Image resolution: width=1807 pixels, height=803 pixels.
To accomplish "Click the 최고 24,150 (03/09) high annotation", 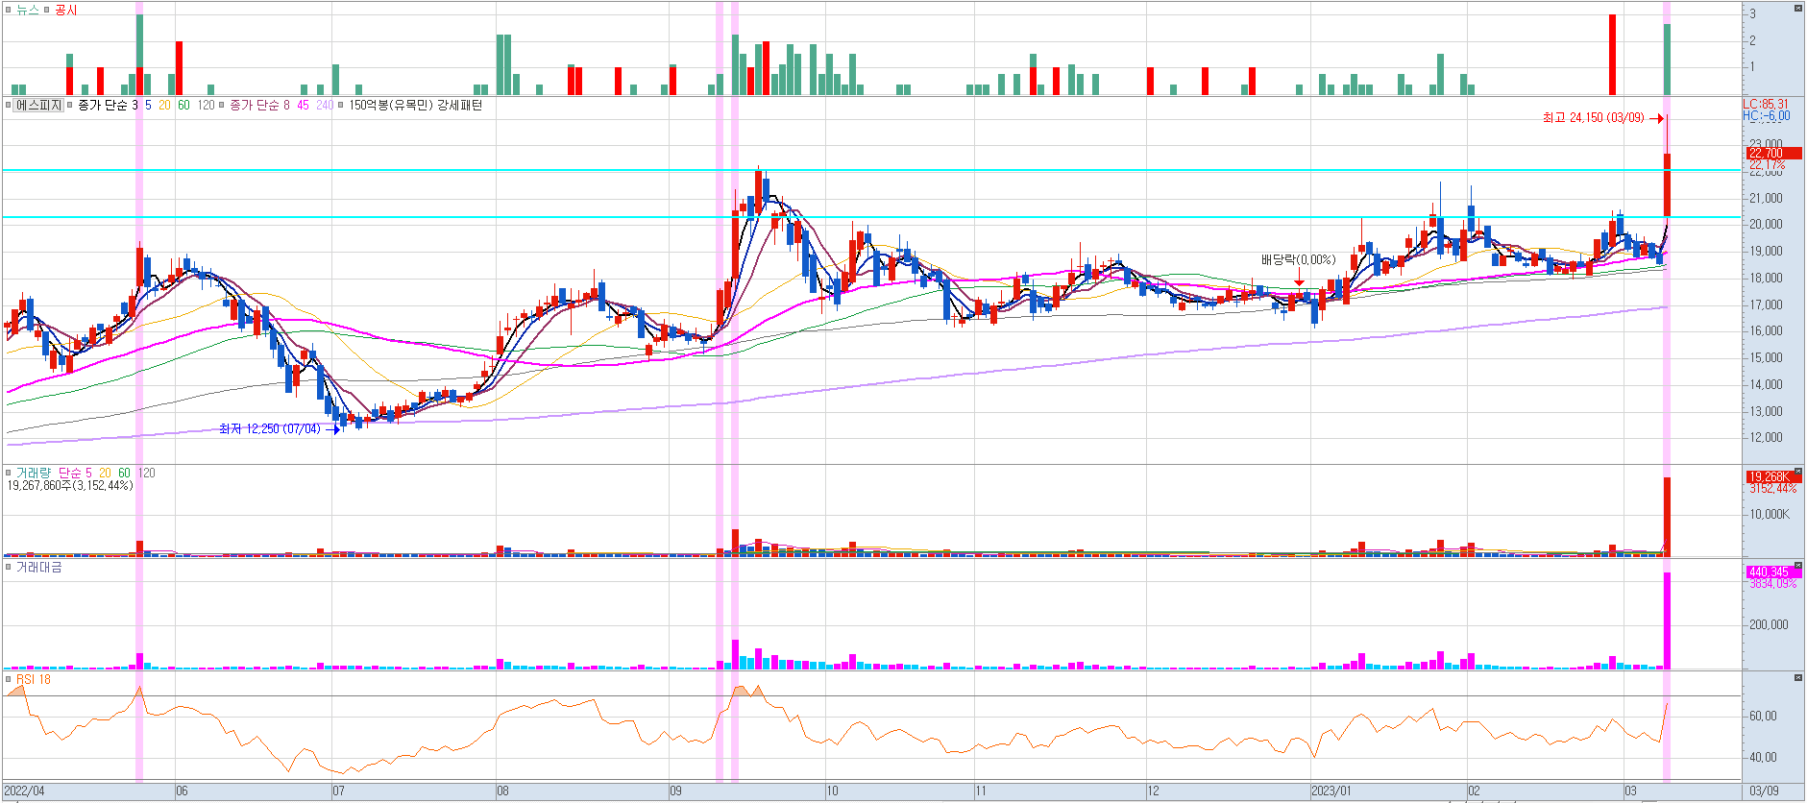I will pyautogui.click(x=1594, y=118).
